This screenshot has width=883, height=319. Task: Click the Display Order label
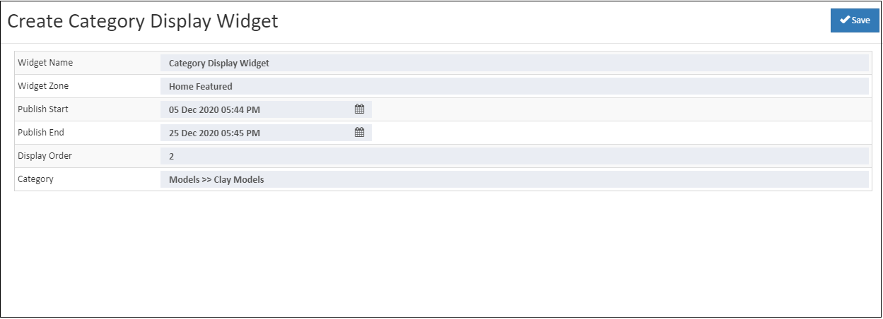45,156
